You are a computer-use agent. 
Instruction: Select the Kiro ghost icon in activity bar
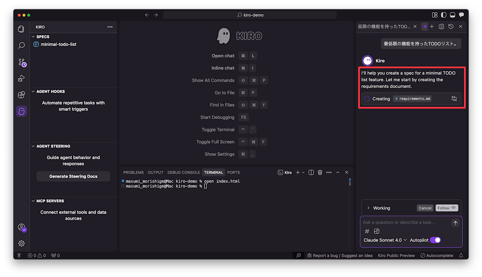coord(22,111)
